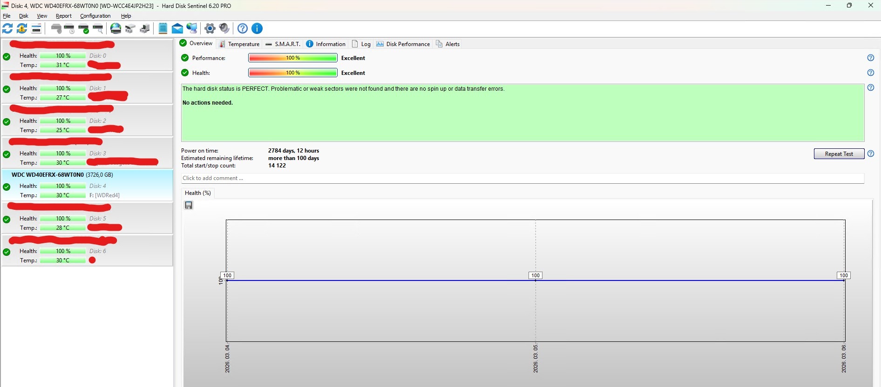Select the Disk 2 entry
Image resolution: width=881 pixels, height=387 pixels.
pos(87,120)
